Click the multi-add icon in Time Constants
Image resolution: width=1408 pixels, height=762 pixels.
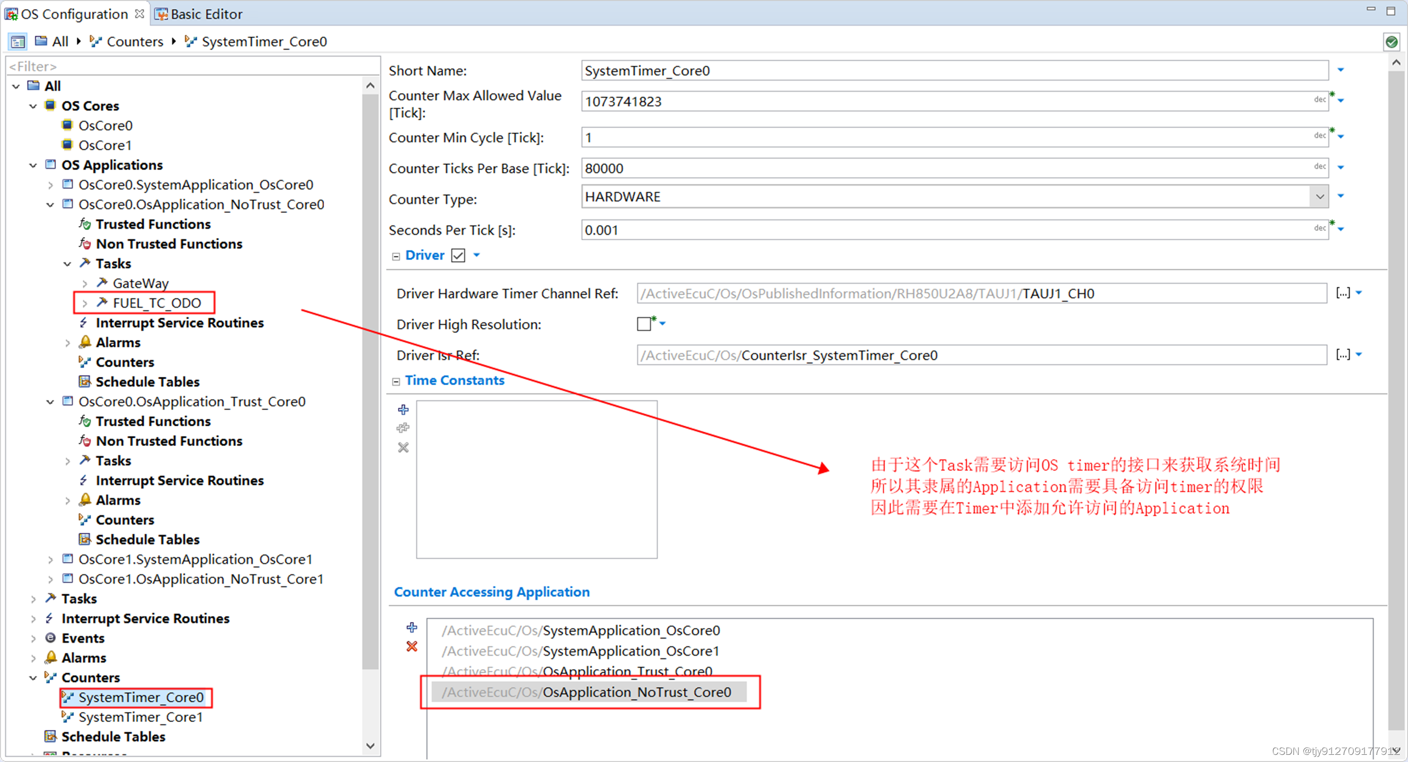click(x=403, y=428)
